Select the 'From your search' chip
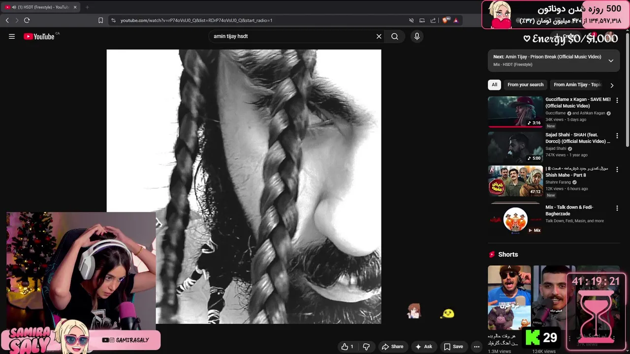 [525, 85]
